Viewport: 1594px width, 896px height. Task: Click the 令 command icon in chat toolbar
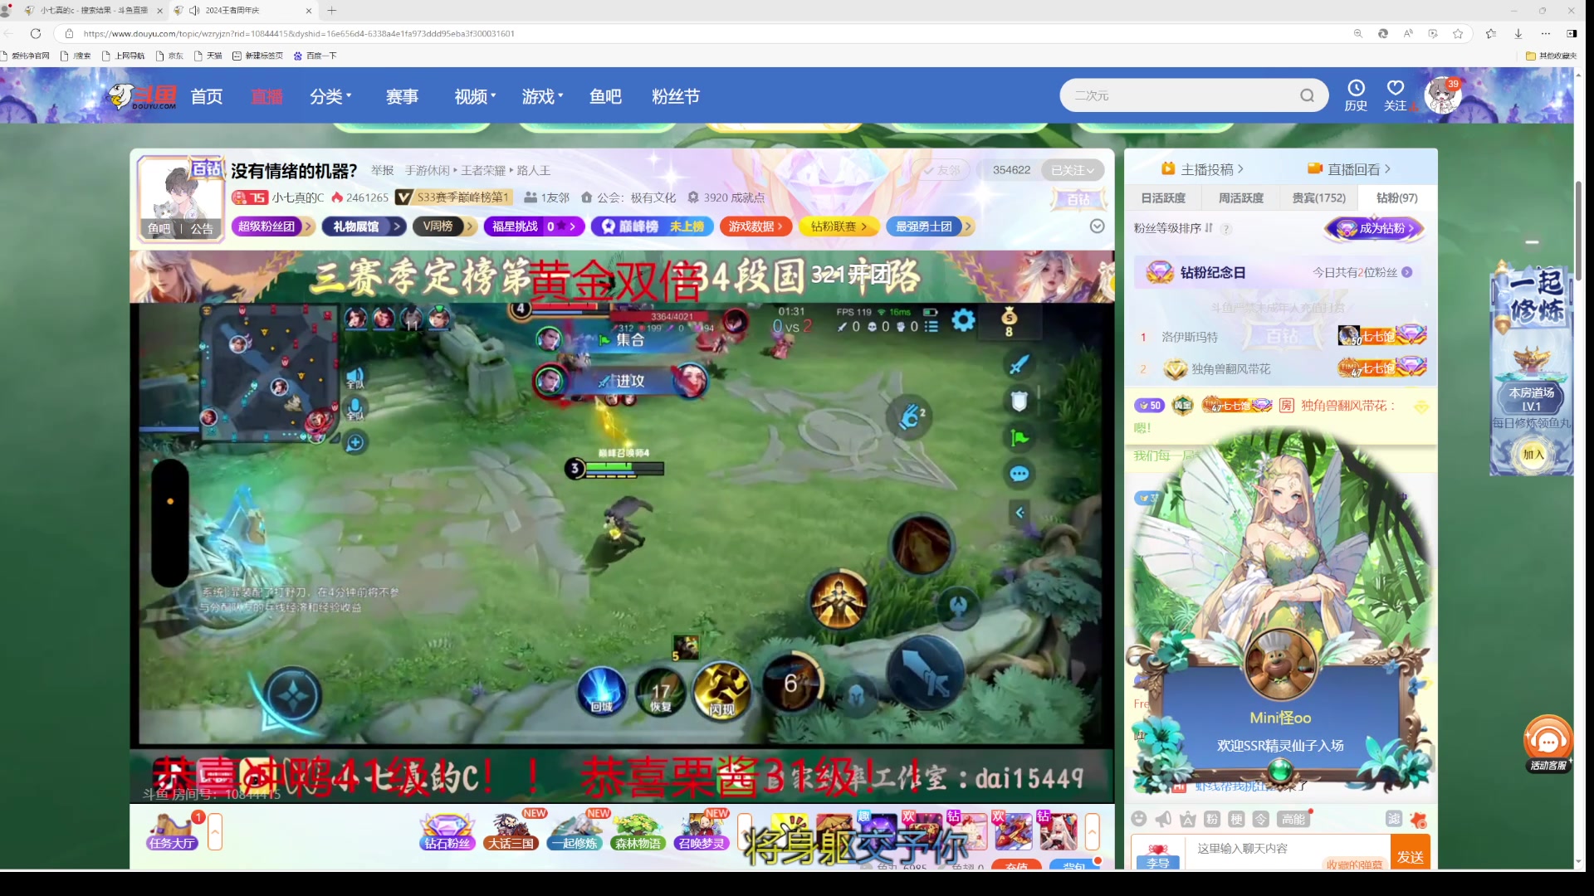(x=1260, y=819)
